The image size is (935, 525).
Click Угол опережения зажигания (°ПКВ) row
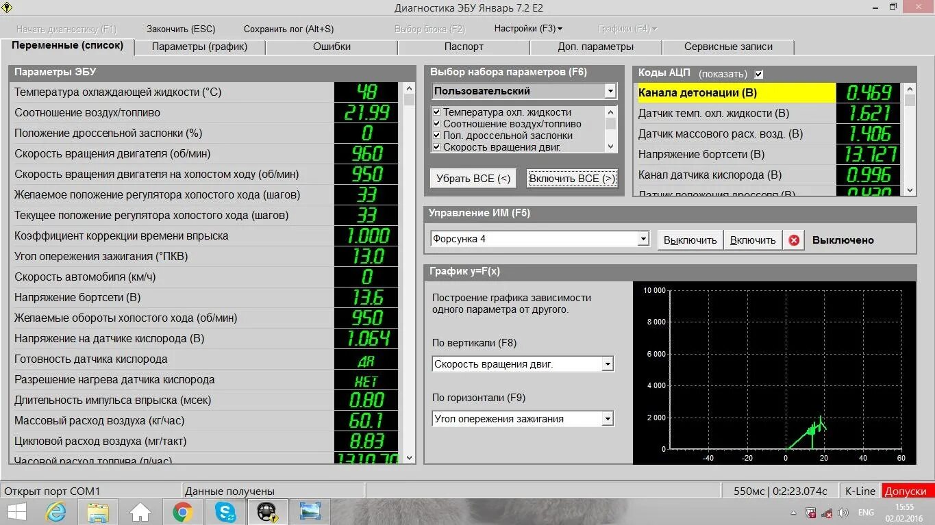tap(205, 256)
